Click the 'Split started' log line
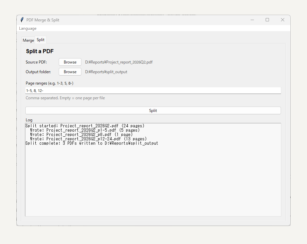The width and height of the screenshot is (307, 244). pyautogui.click(x=85, y=126)
